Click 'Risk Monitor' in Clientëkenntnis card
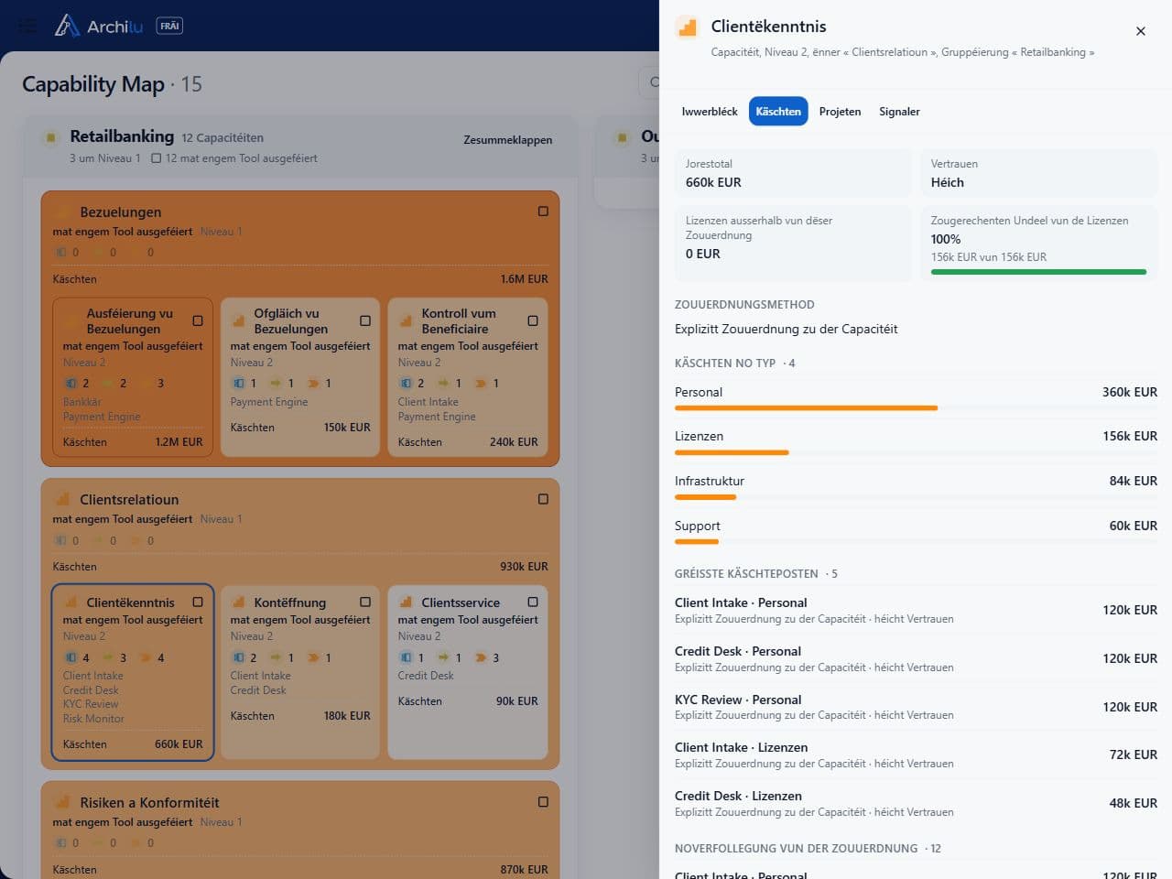 pyautogui.click(x=93, y=719)
